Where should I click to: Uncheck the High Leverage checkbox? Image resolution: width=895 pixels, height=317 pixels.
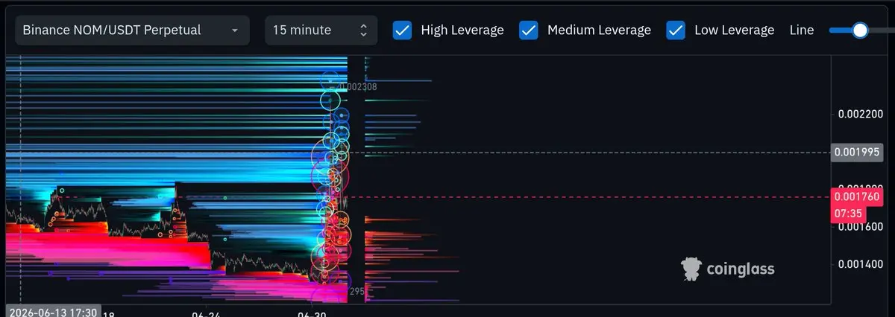tap(402, 31)
